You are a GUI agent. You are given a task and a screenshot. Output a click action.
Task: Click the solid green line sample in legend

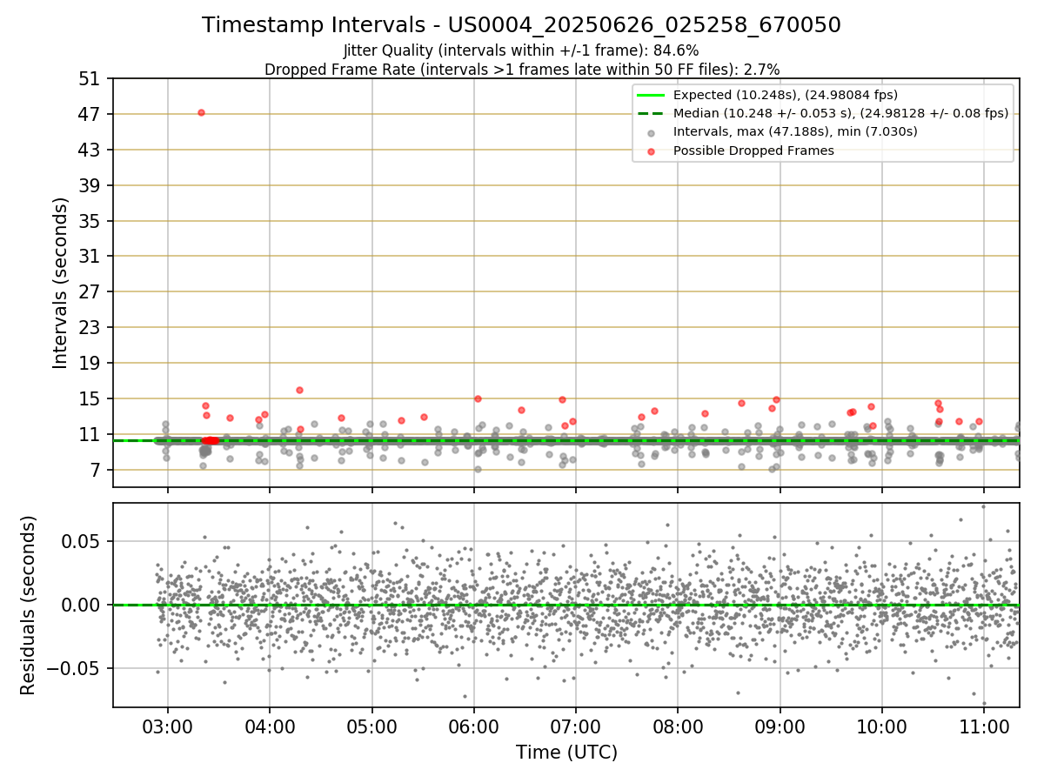point(651,95)
